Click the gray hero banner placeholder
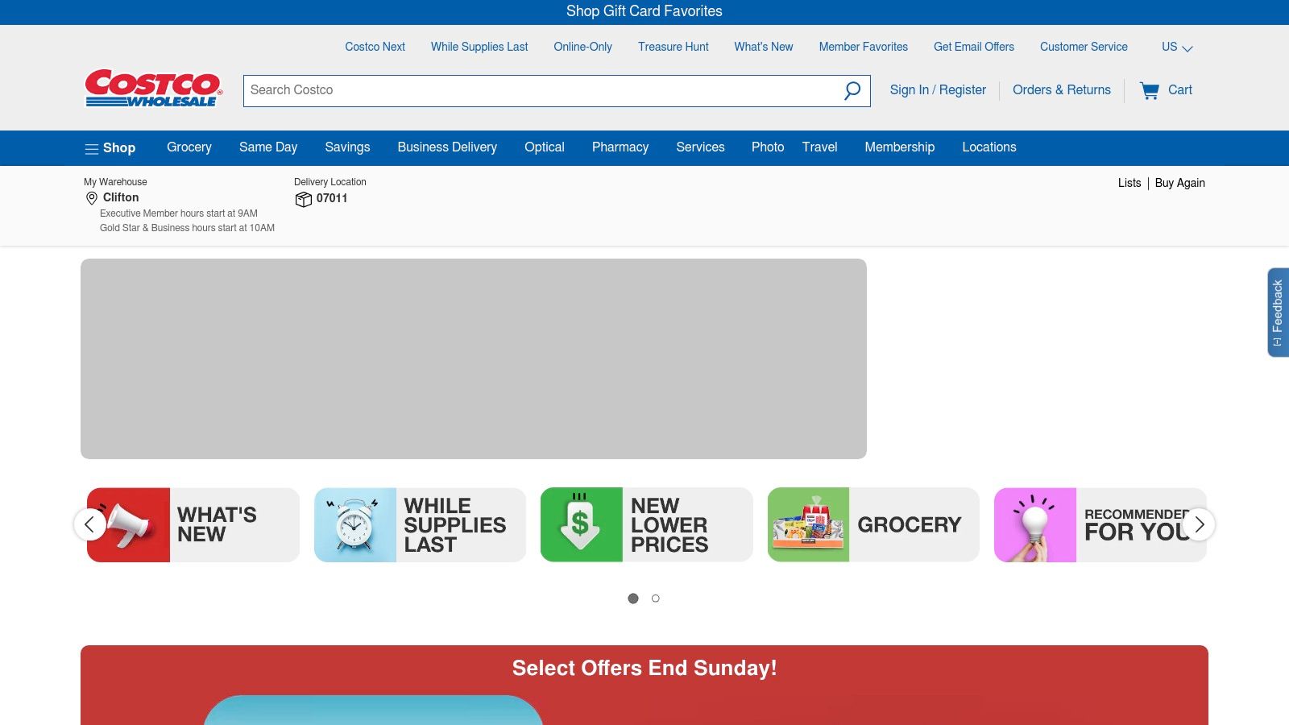The width and height of the screenshot is (1289, 725). click(x=474, y=358)
